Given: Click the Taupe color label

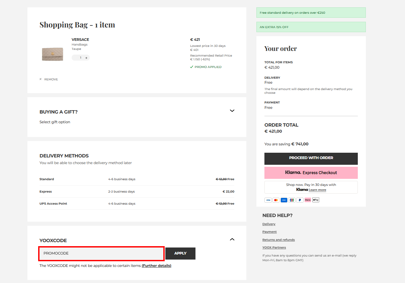Looking at the screenshot, I should coord(76,49).
